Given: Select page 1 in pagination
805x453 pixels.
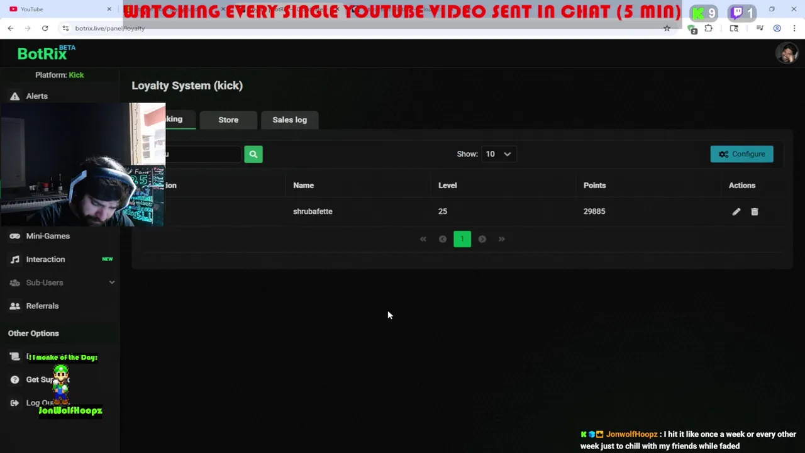Looking at the screenshot, I should click(462, 239).
